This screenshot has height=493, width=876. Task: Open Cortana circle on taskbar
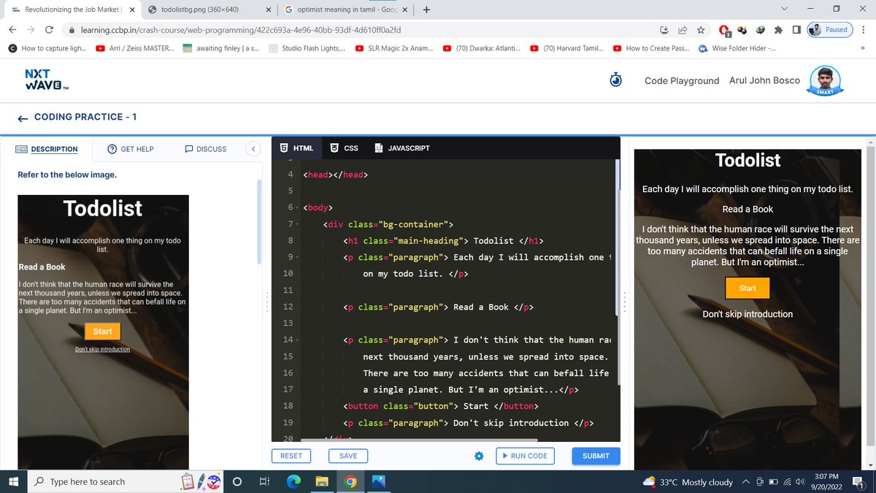237,481
